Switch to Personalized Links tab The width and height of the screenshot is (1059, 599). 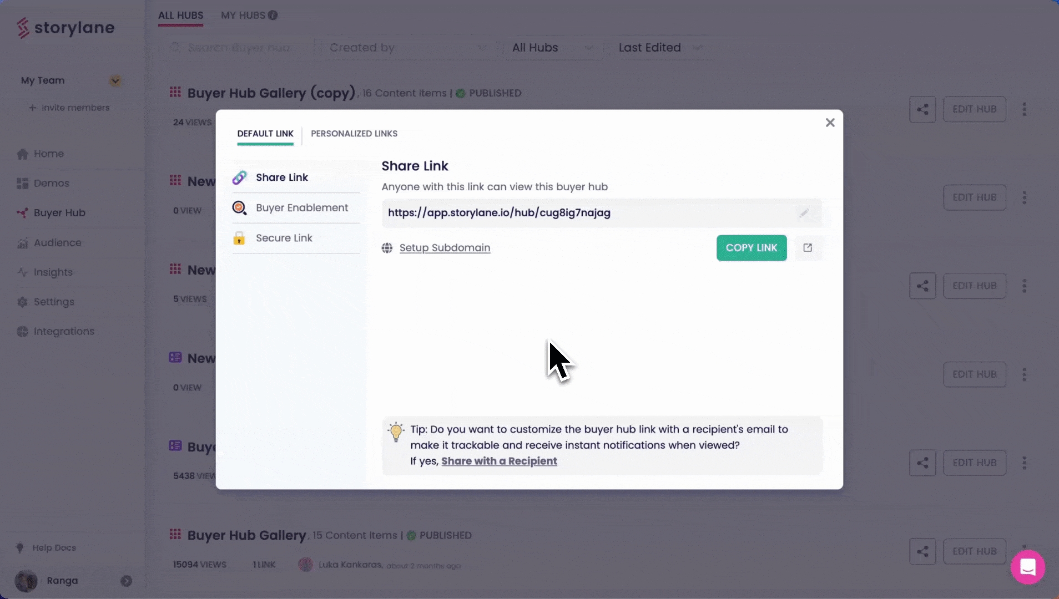point(354,134)
